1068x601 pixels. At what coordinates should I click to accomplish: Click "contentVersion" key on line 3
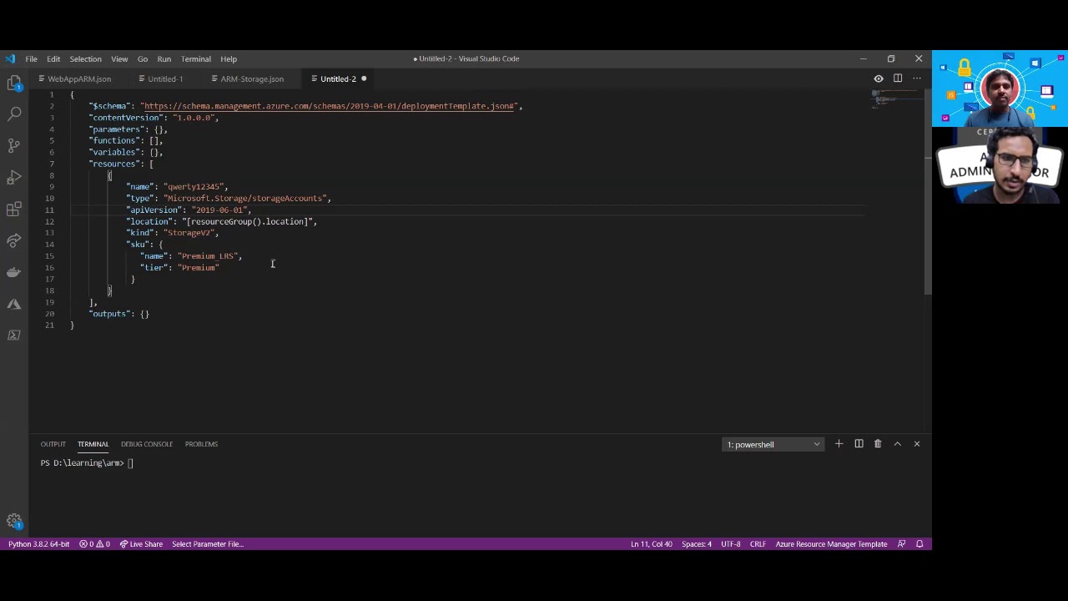point(126,118)
